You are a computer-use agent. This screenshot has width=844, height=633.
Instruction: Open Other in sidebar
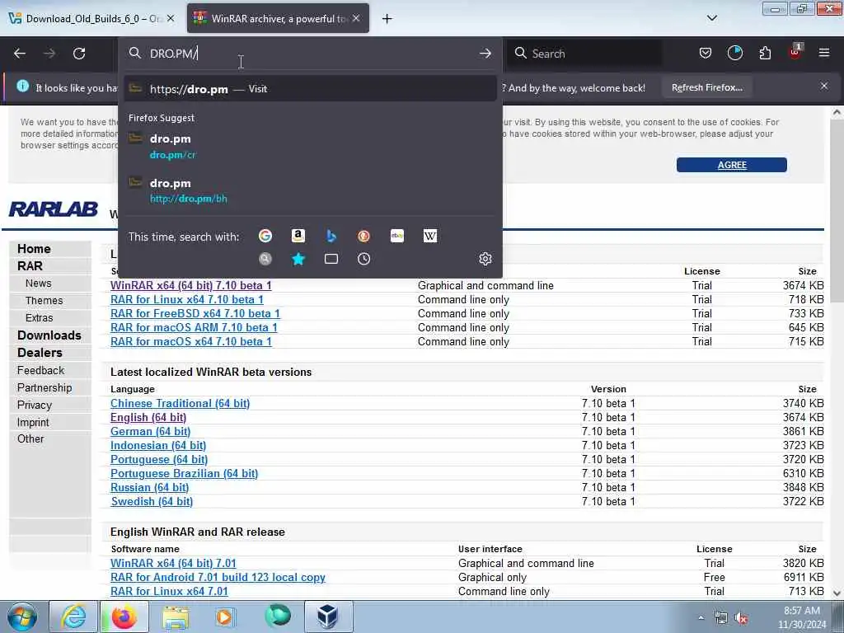(30, 438)
